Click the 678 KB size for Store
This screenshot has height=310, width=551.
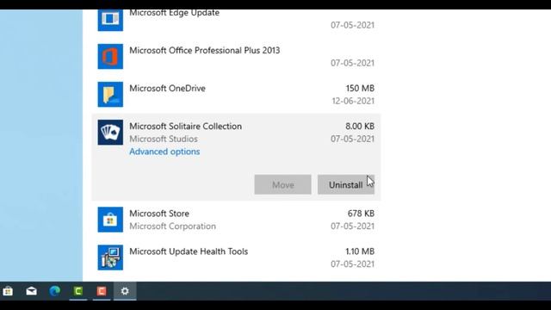361,214
